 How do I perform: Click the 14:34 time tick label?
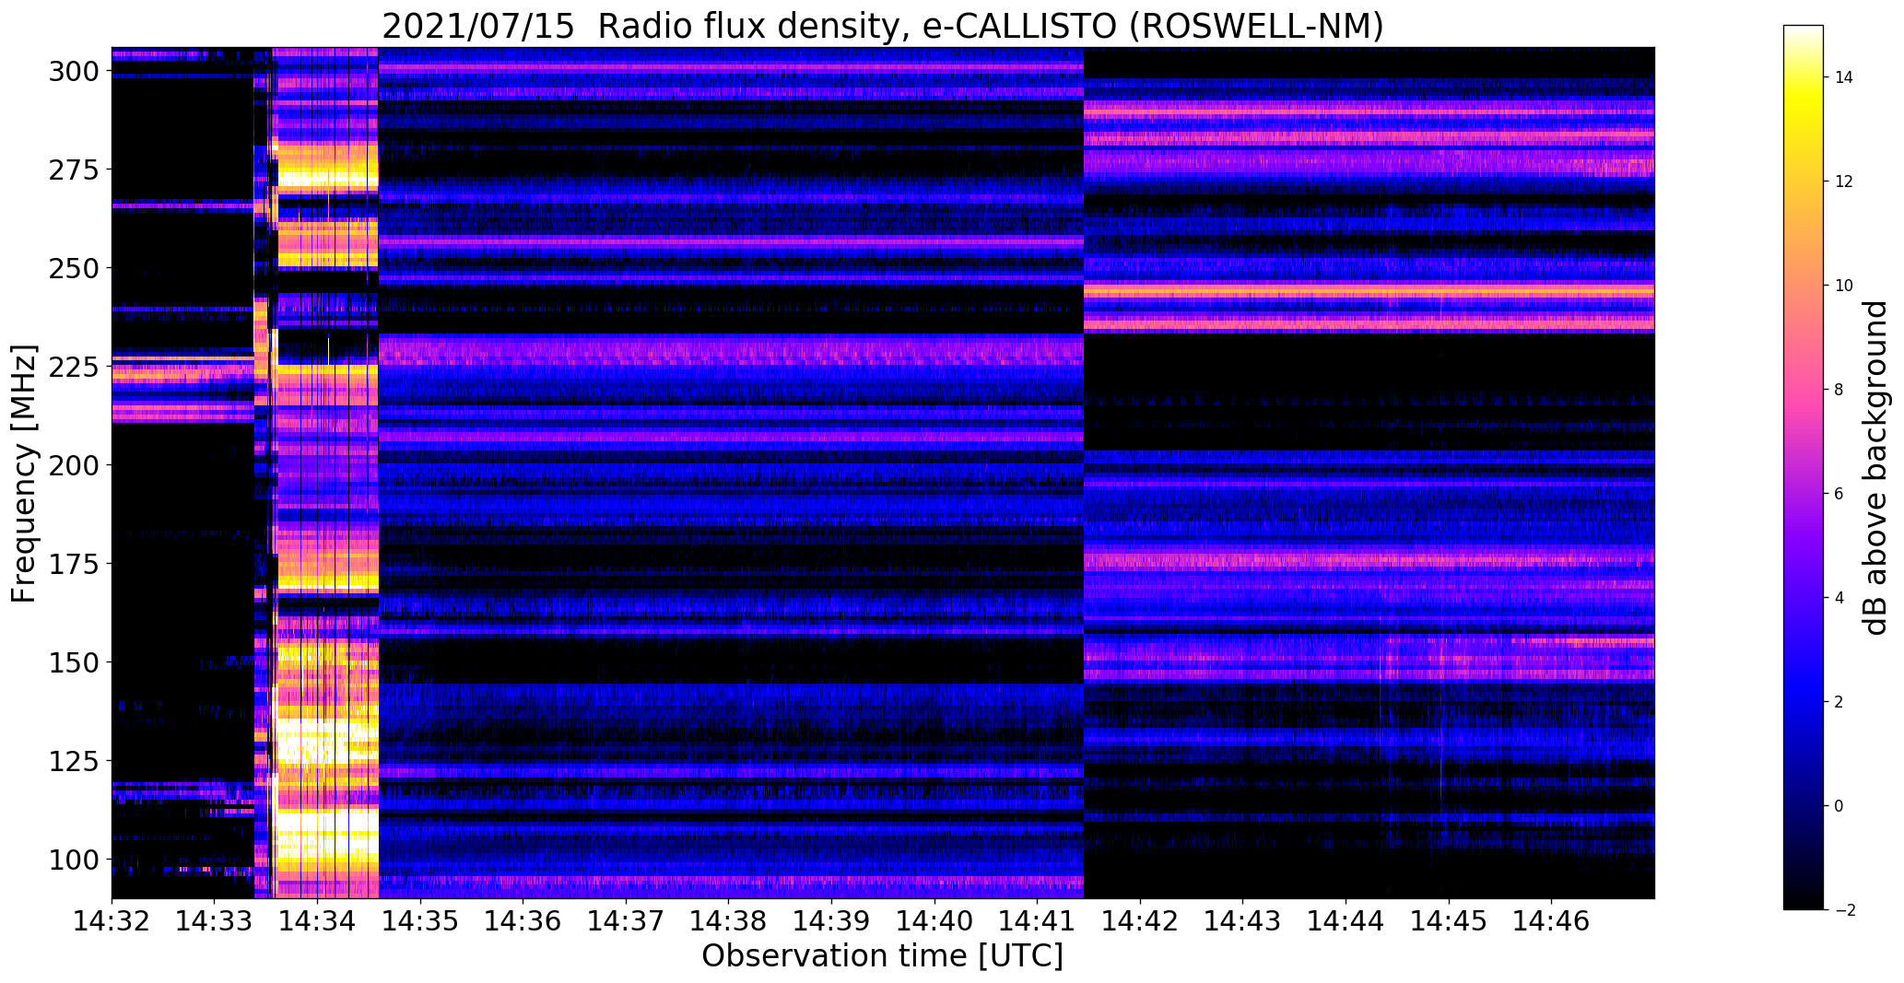pyautogui.click(x=317, y=920)
